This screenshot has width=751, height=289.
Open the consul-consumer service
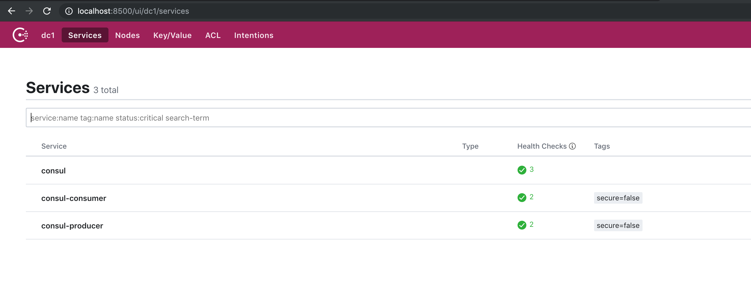[74, 198]
